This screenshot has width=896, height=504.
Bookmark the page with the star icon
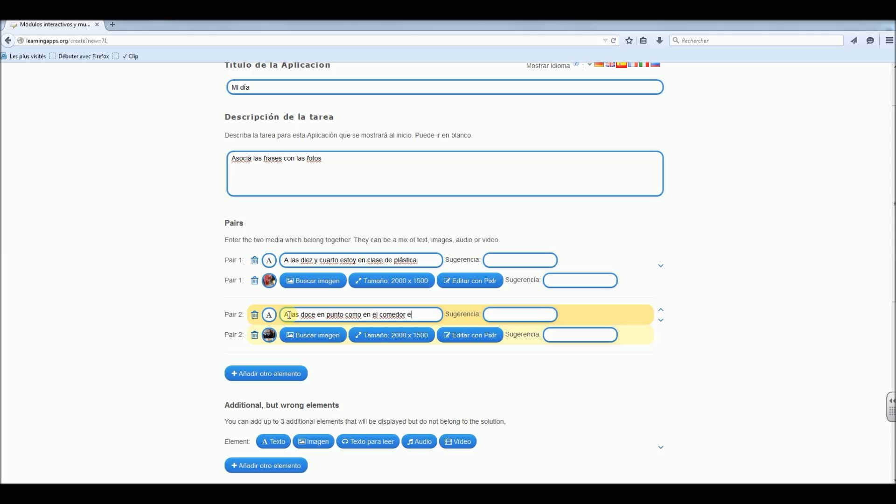(629, 41)
